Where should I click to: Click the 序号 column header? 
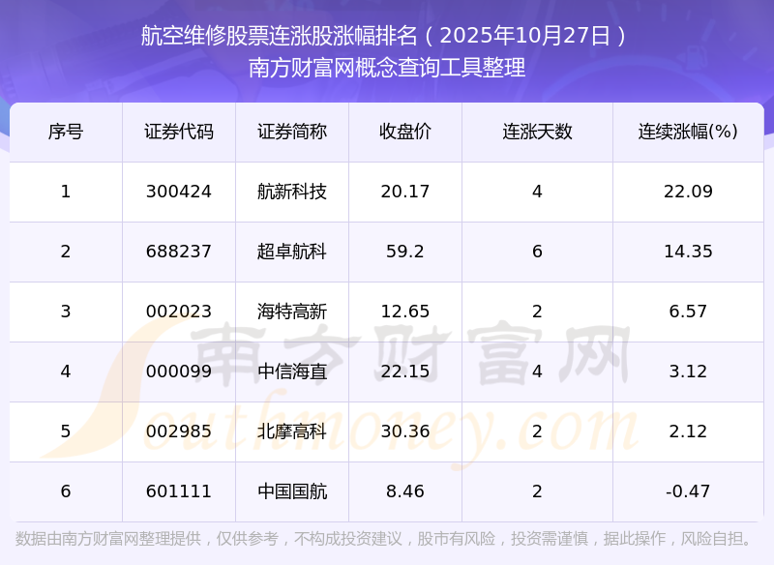coord(66,132)
